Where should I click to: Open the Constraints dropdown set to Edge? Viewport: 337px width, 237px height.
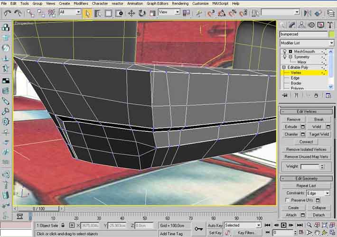coord(318,193)
